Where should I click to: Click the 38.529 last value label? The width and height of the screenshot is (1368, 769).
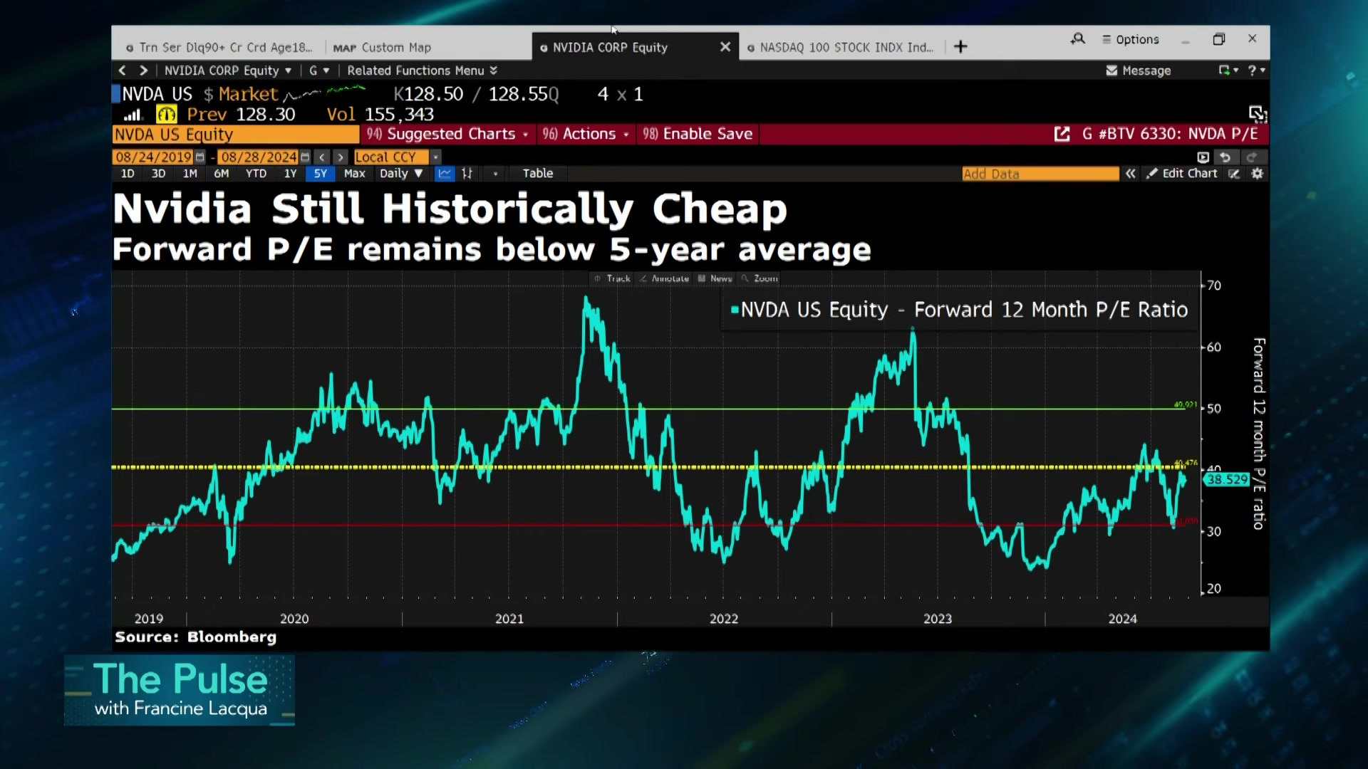click(x=1227, y=479)
